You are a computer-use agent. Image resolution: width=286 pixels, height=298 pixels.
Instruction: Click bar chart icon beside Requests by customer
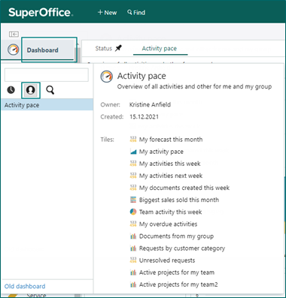[x=133, y=248]
